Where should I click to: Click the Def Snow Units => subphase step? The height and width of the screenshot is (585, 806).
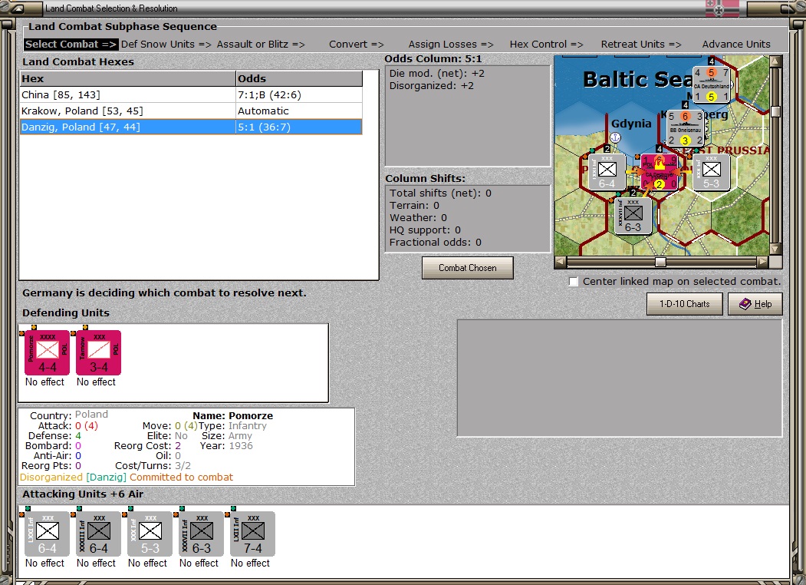[x=166, y=45]
